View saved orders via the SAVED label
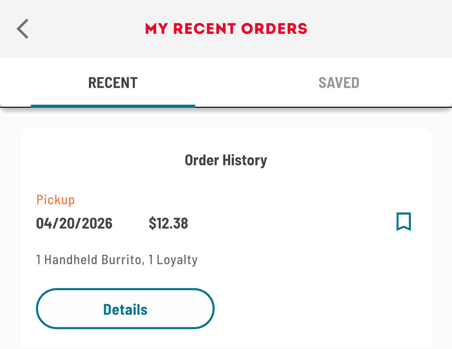The width and height of the screenshot is (452, 349). click(x=339, y=83)
